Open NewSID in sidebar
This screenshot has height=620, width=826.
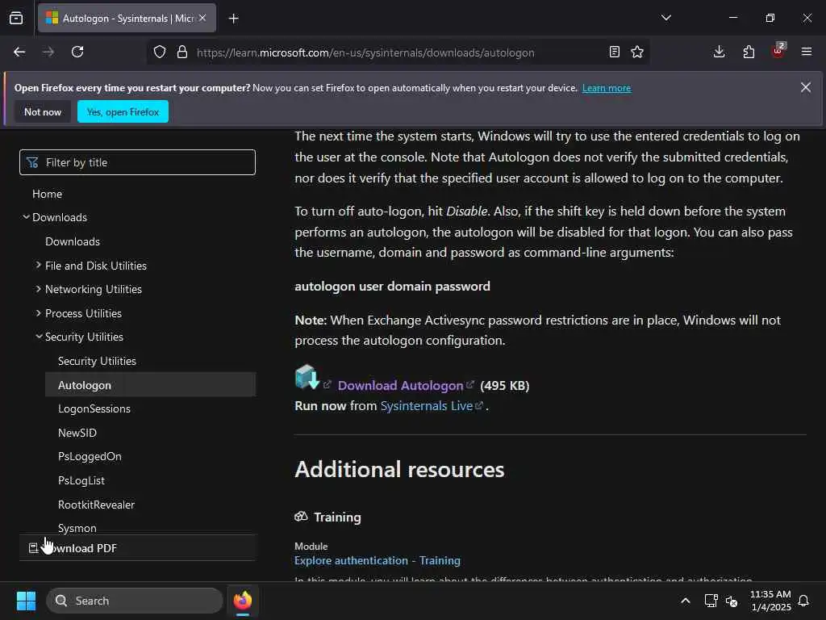(x=77, y=433)
